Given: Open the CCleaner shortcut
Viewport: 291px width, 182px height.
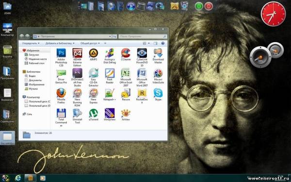Looking at the screenshot, I should [126, 54].
